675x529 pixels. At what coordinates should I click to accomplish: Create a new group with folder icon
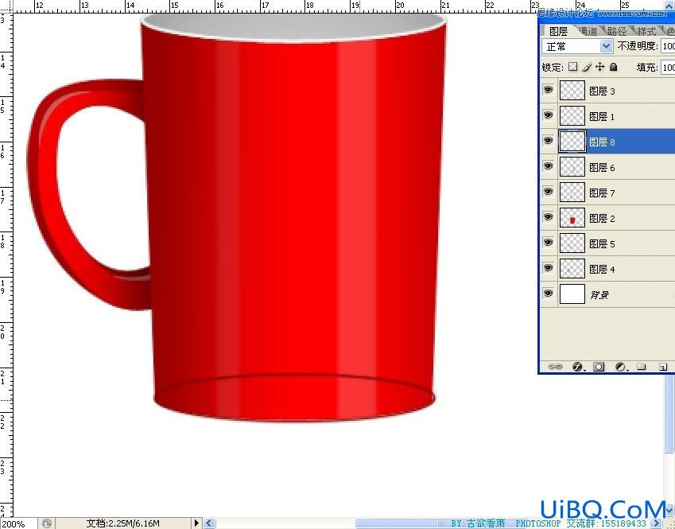pyautogui.click(x=642, y=367)
